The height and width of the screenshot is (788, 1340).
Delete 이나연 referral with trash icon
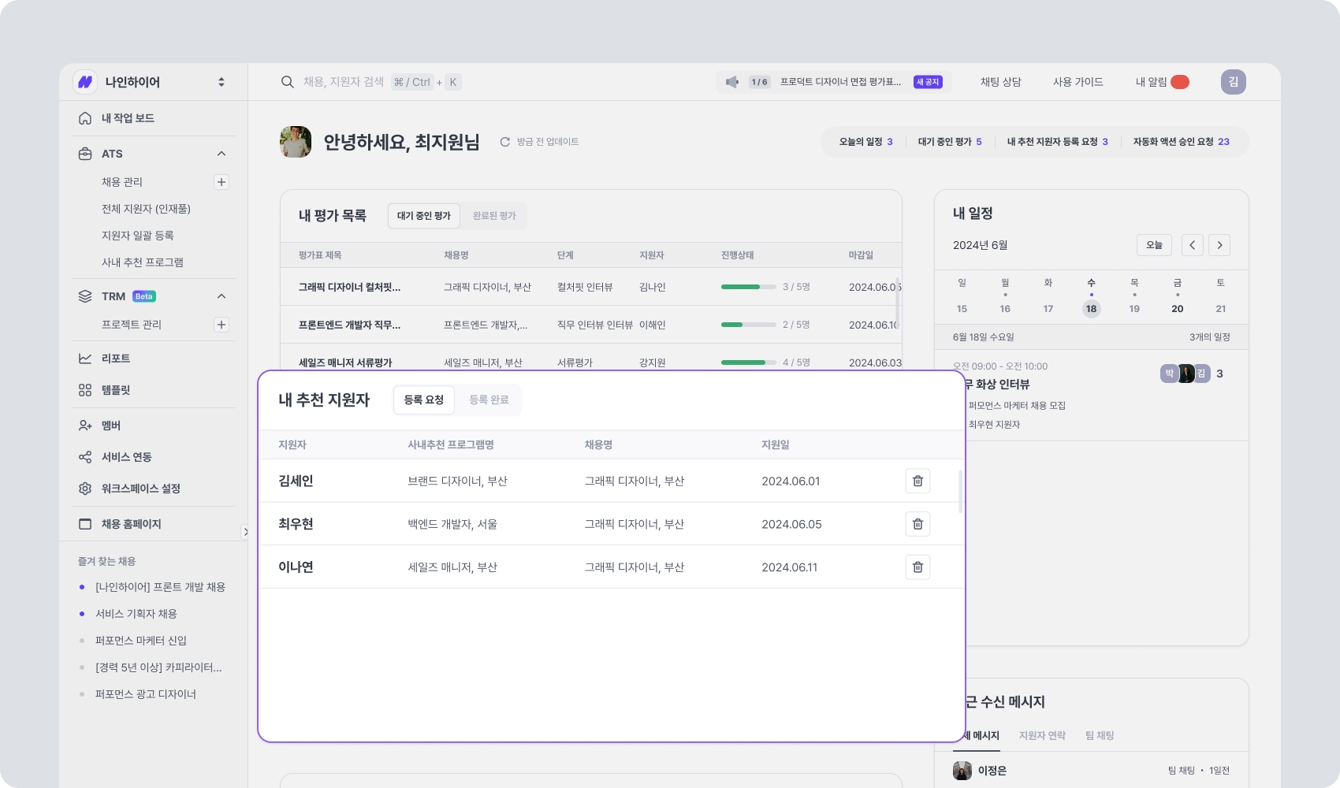[918, 567]
